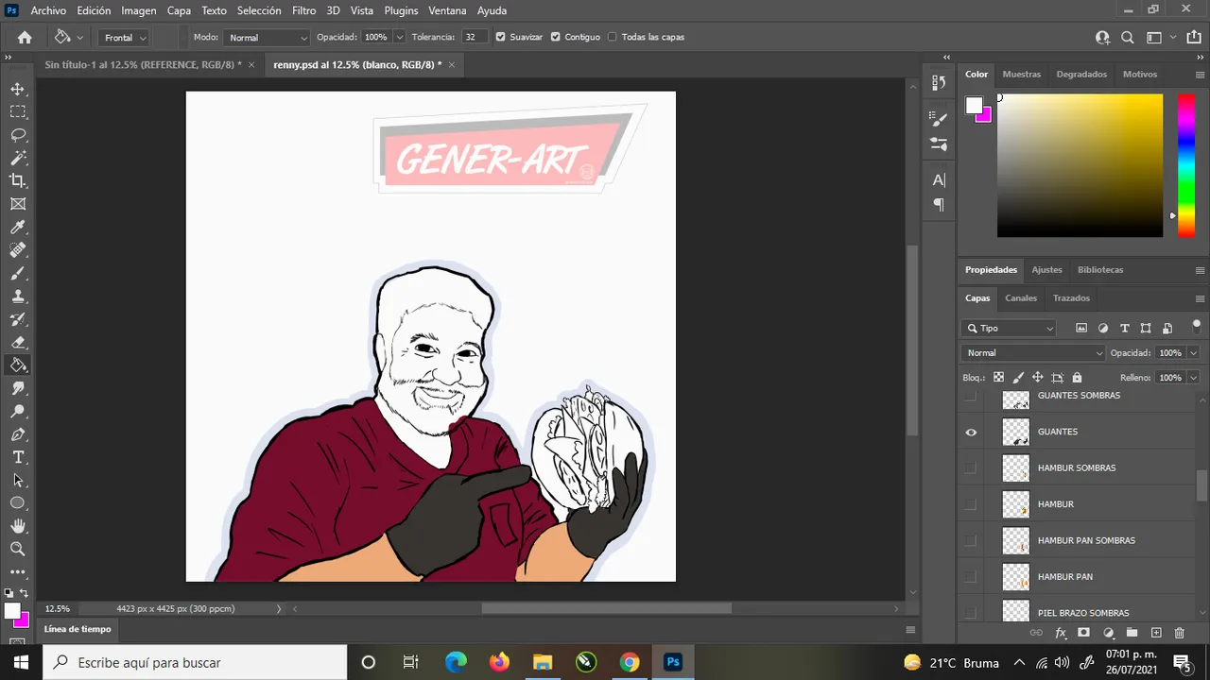Open the Opacidad dropdown arrow in options bar
Viewport: 1210px width, 680px height.
tap(400, 38)
